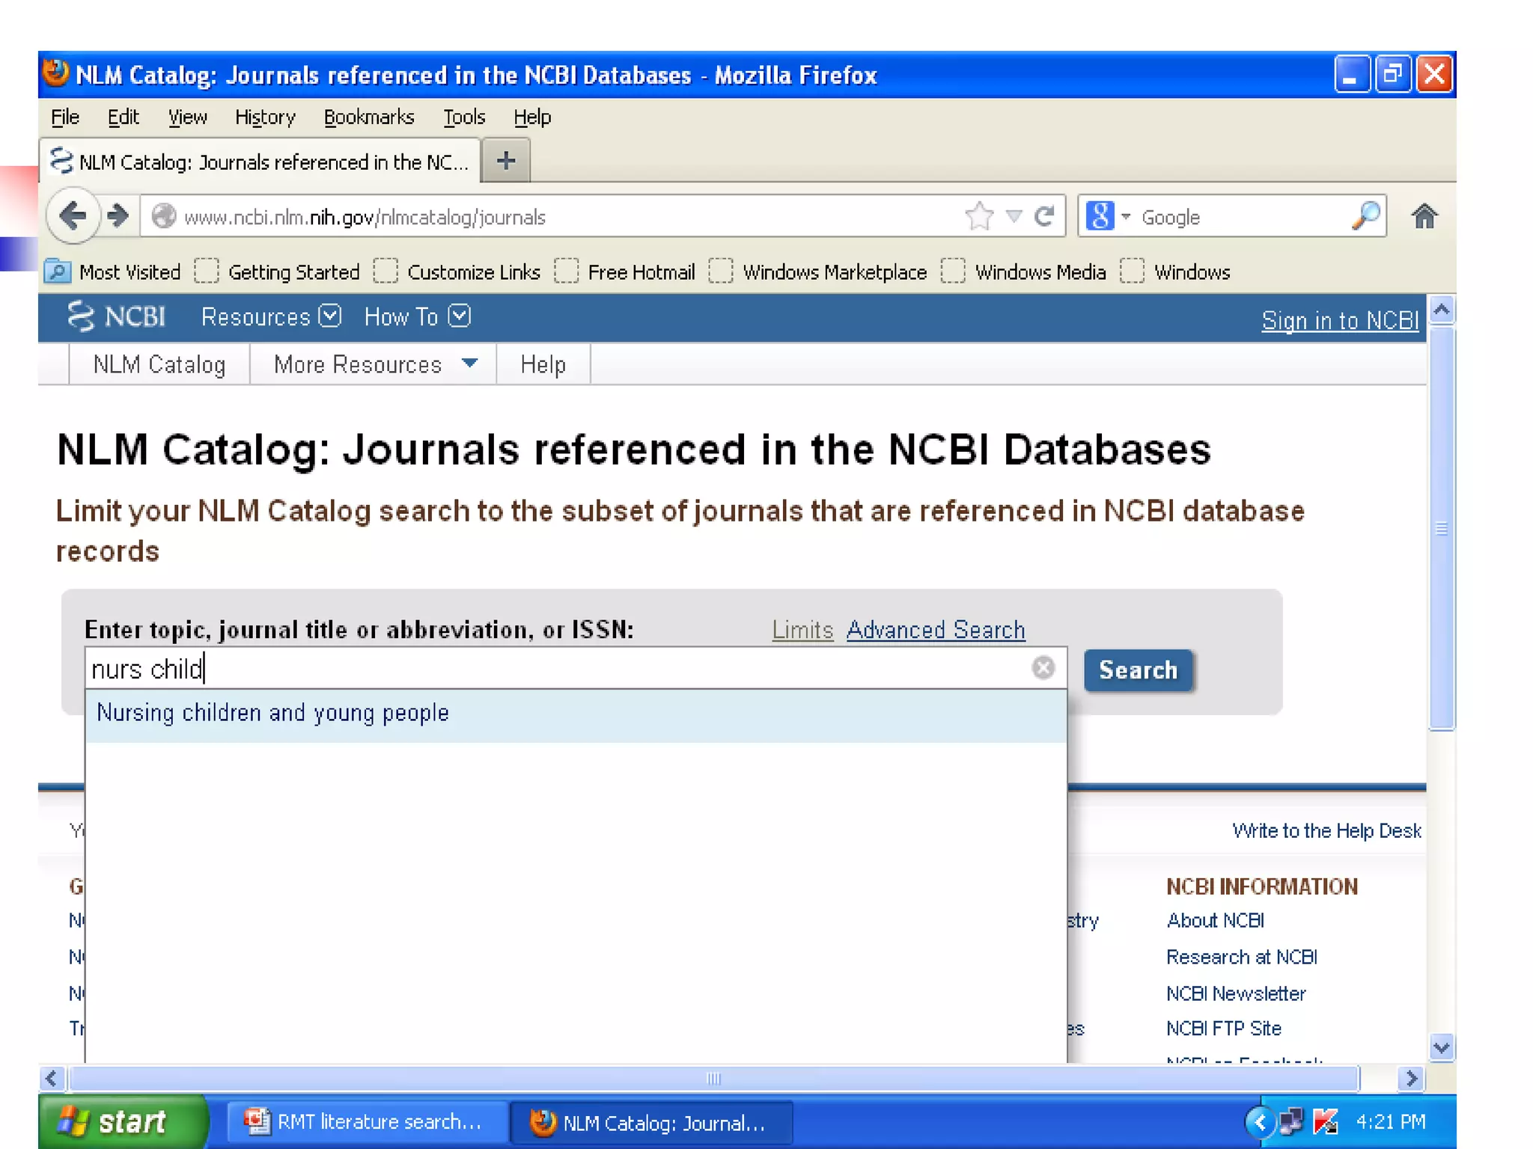
Task: Bookmark page using the star icon
Action: pos(978,217)
